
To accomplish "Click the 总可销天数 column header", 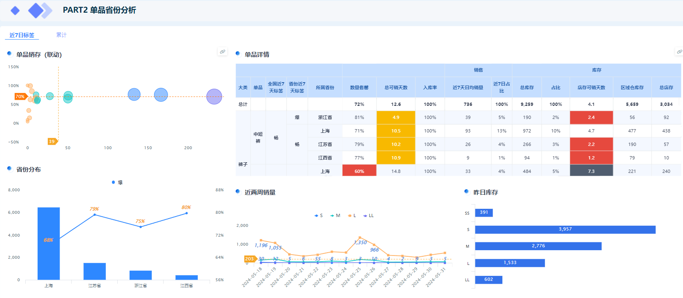I will (x=396, y=87).
